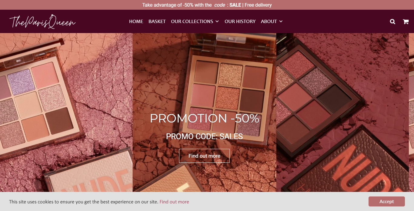Open the shopping cart icon

click(x=406, y=22)
